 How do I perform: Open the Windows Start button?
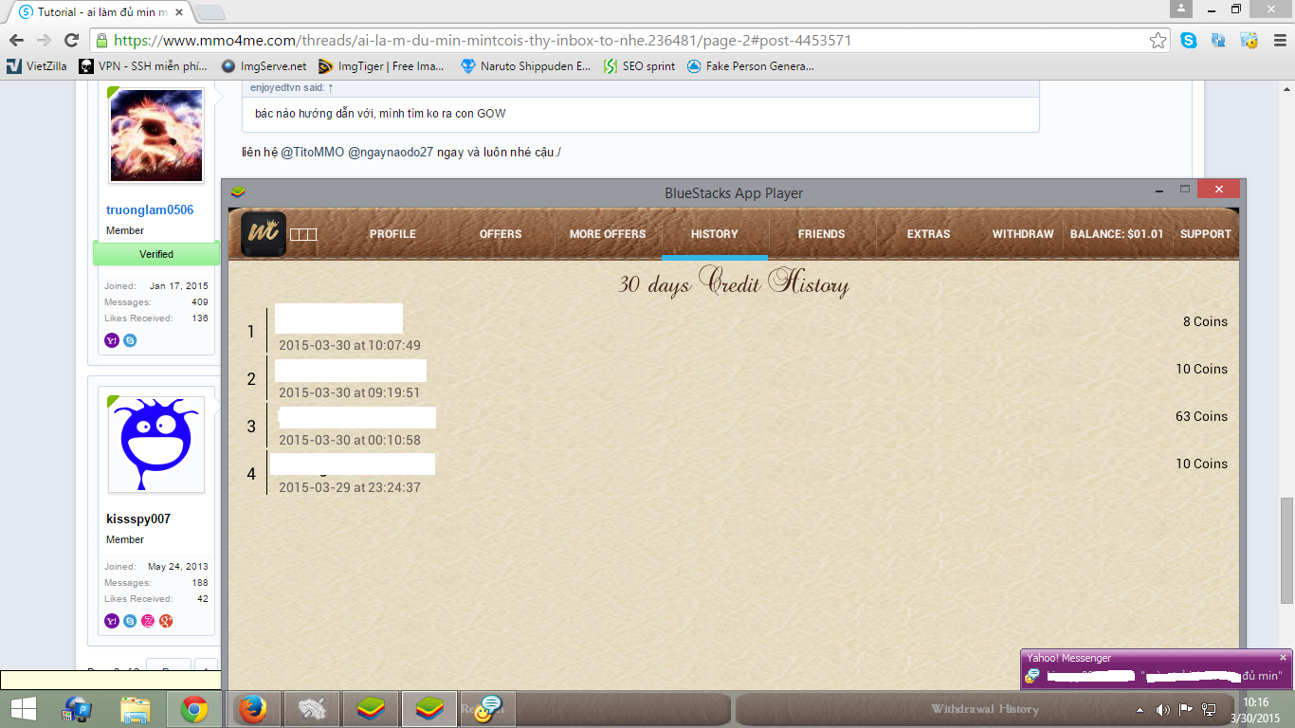pos(23,709)
